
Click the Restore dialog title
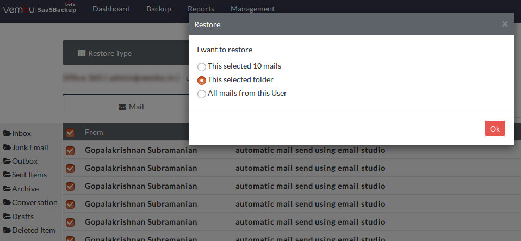point(207,24)
